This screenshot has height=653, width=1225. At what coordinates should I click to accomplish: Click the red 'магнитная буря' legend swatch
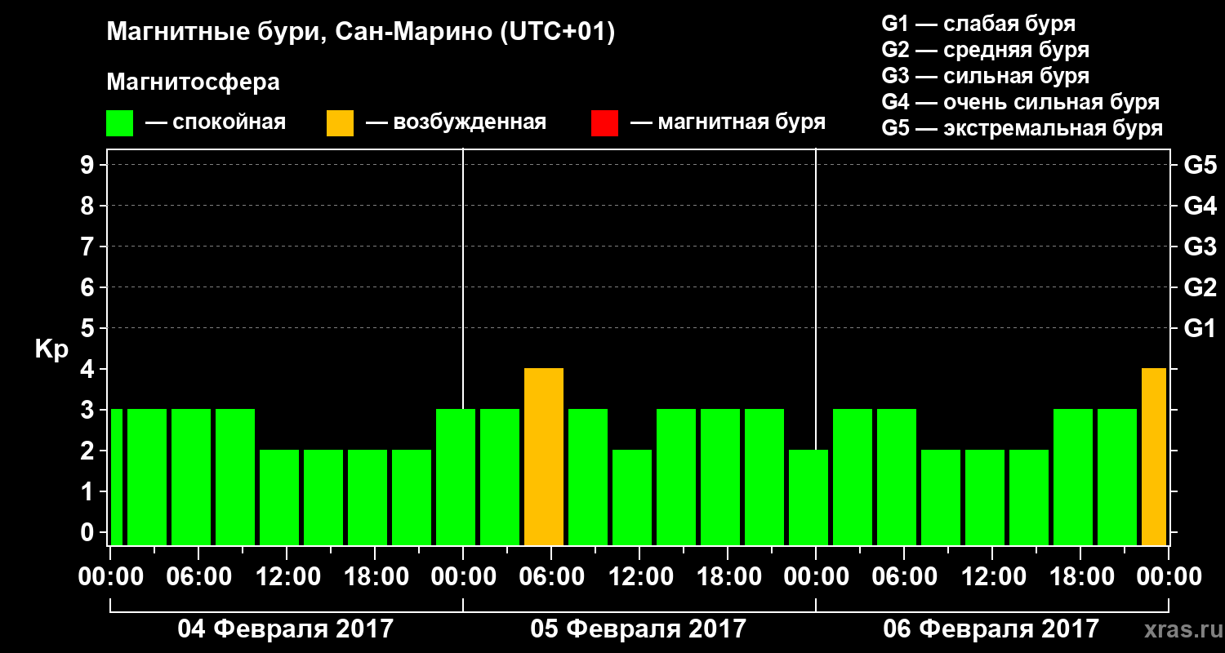(x=604, y=123)
